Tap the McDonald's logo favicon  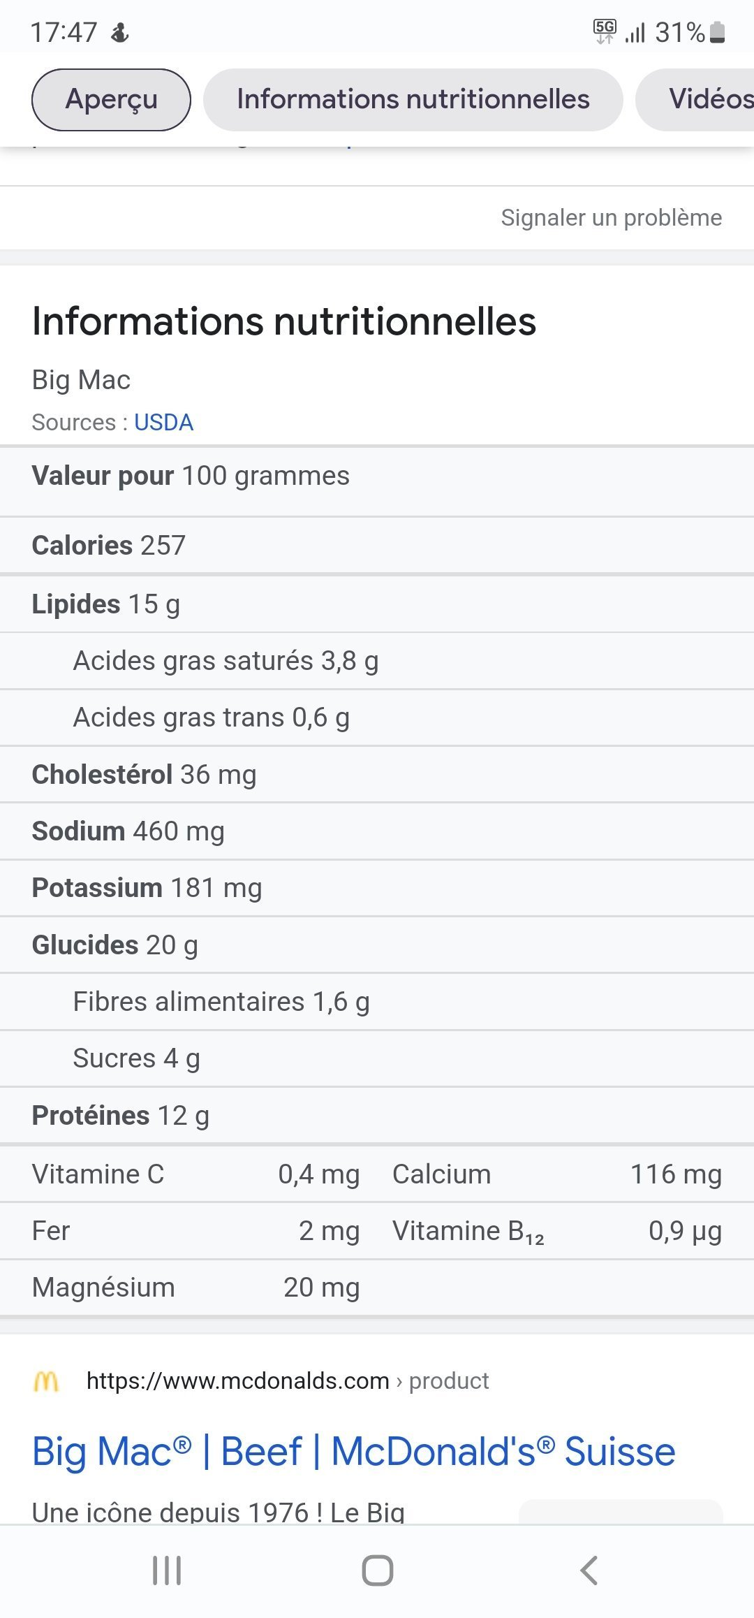(46, 1381)
